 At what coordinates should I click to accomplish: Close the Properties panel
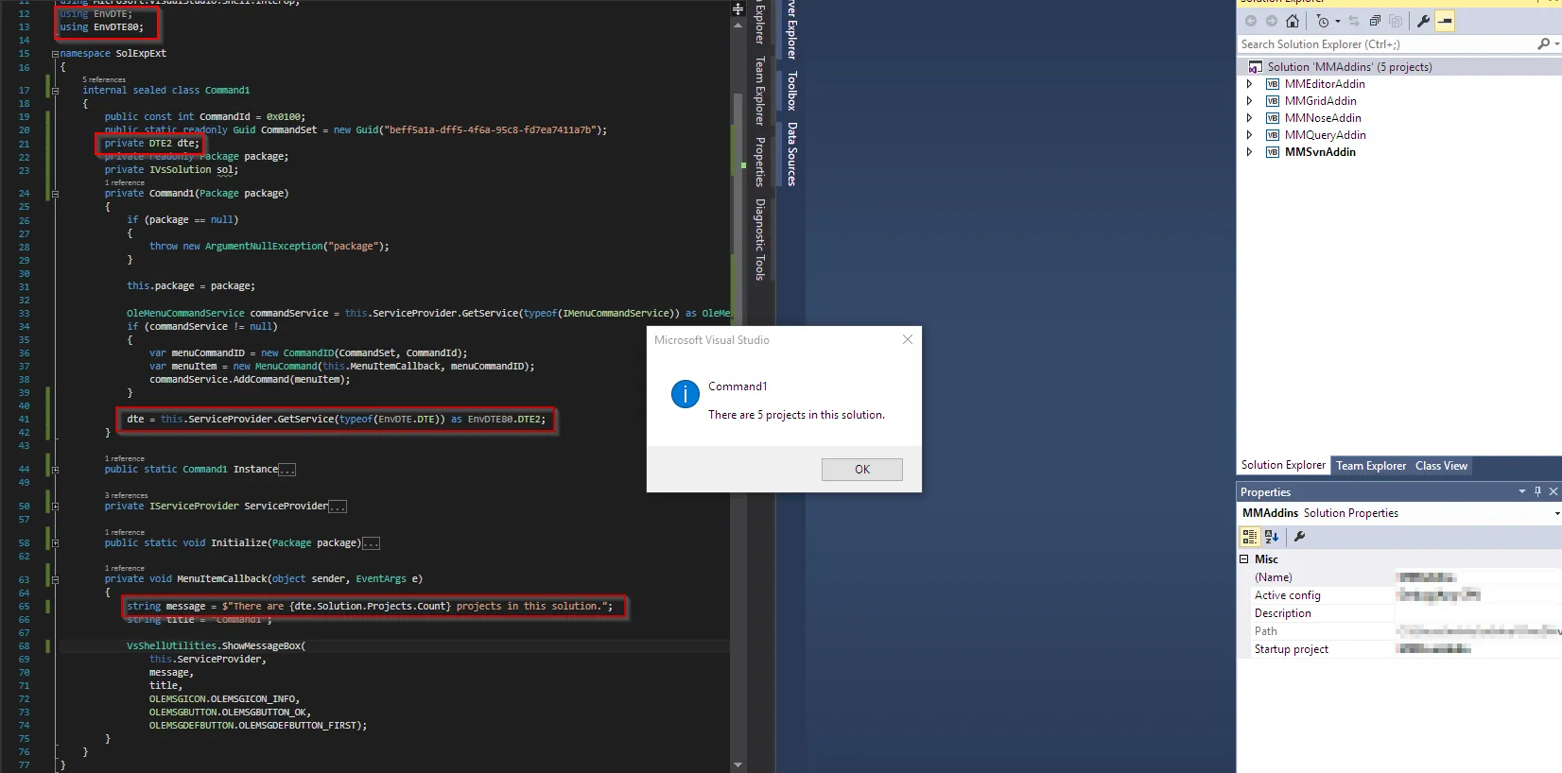1553,491
